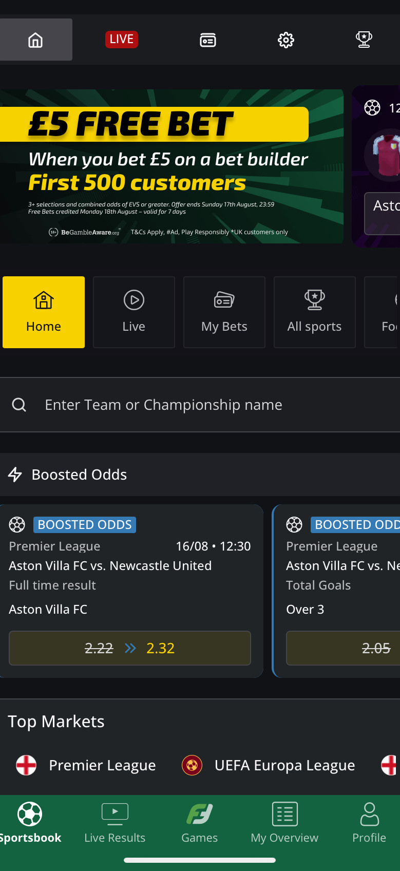Screen dimensions: 400x871
Task: Tap the home icon in top bar
Action: click(35, 40)
